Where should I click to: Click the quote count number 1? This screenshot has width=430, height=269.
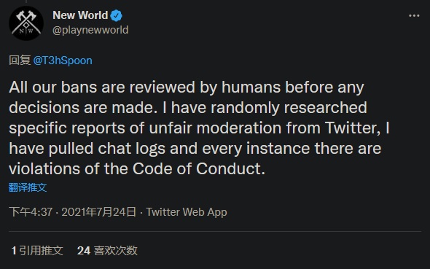coord(14,251)
